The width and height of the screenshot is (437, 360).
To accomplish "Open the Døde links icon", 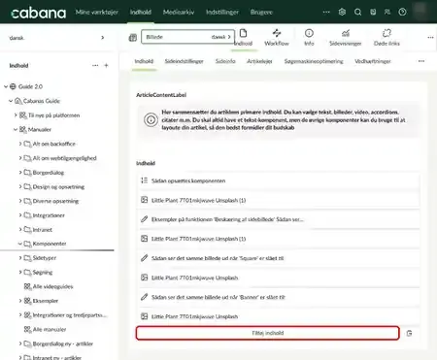I will pos(387,33).
